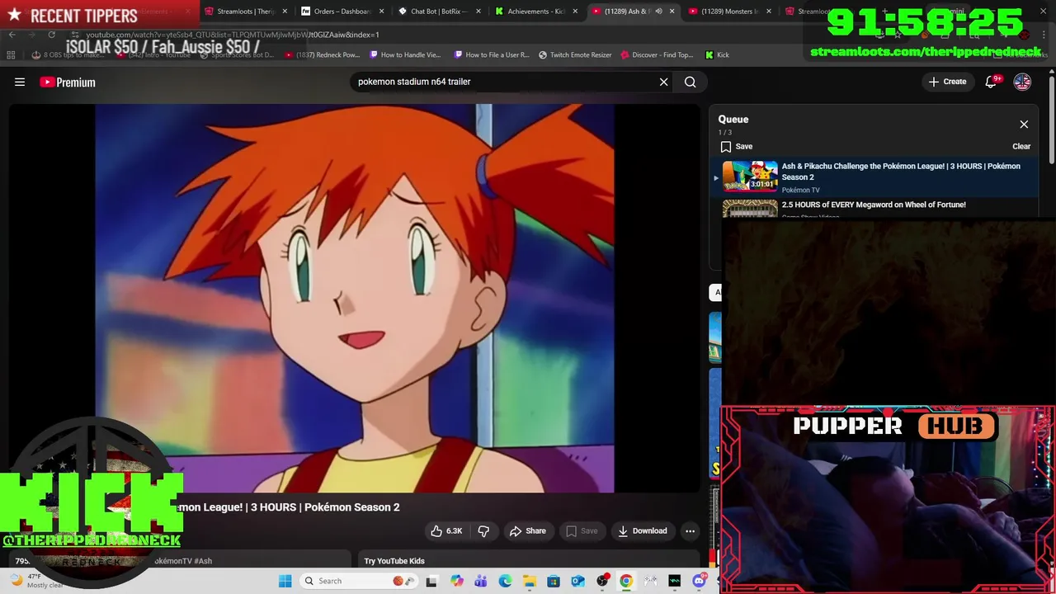Switch to Google Chrome on the taskbar
This screenshot has height=594, width=1056.
coord(626,581)
